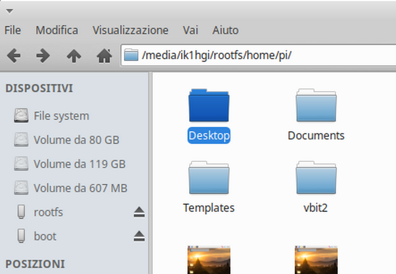Select 'boot' label in sidebar
The image size is (396, 274).
coord(45,236)
